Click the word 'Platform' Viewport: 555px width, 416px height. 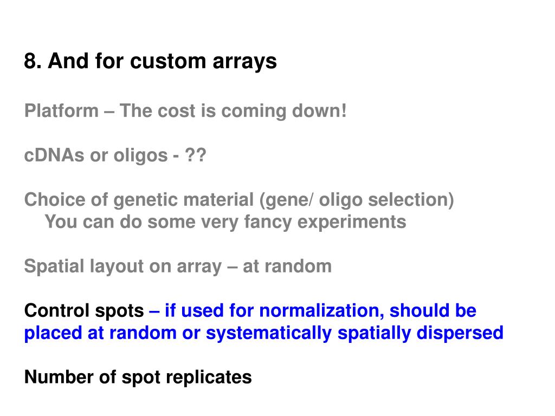61,111
